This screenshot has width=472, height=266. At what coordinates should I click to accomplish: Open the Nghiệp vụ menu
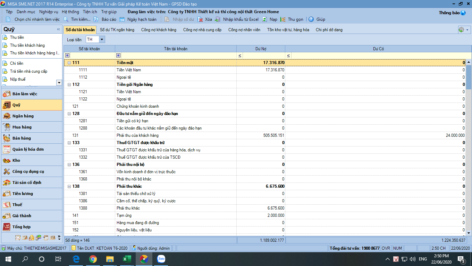(x=49, y=12)
